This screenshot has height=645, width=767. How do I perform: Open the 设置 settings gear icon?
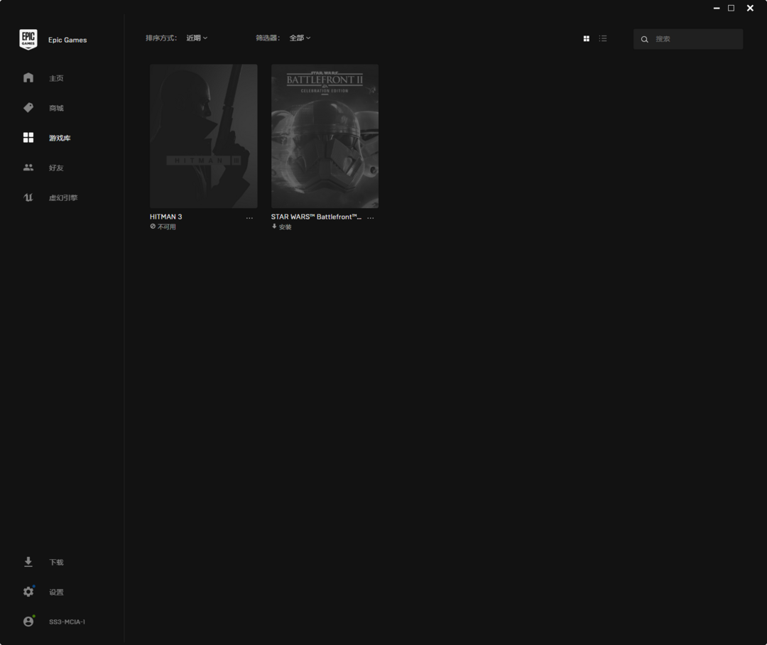[x=28, y=592]
